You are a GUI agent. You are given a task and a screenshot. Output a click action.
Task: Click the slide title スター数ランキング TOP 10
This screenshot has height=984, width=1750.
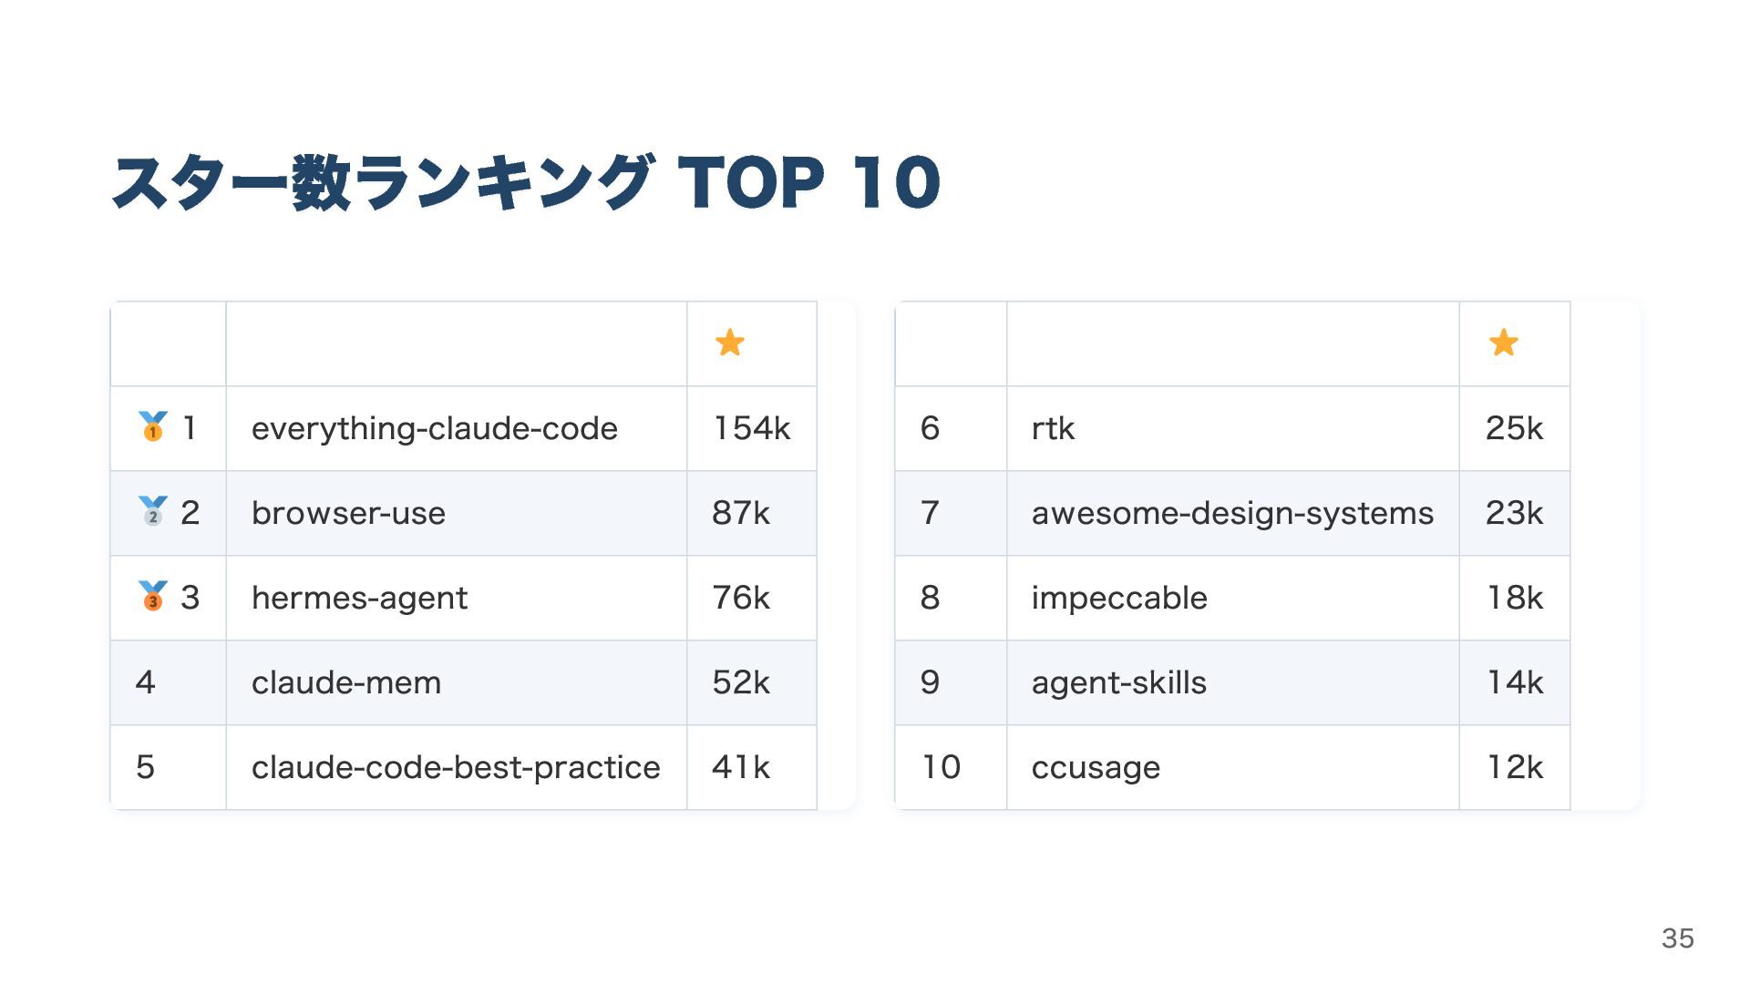coord(526,182)
